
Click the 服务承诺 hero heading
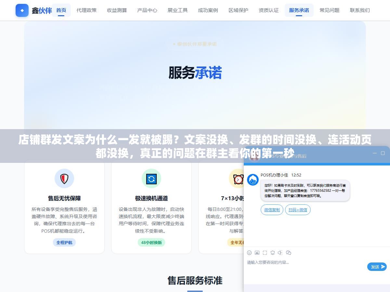[195, 73]
